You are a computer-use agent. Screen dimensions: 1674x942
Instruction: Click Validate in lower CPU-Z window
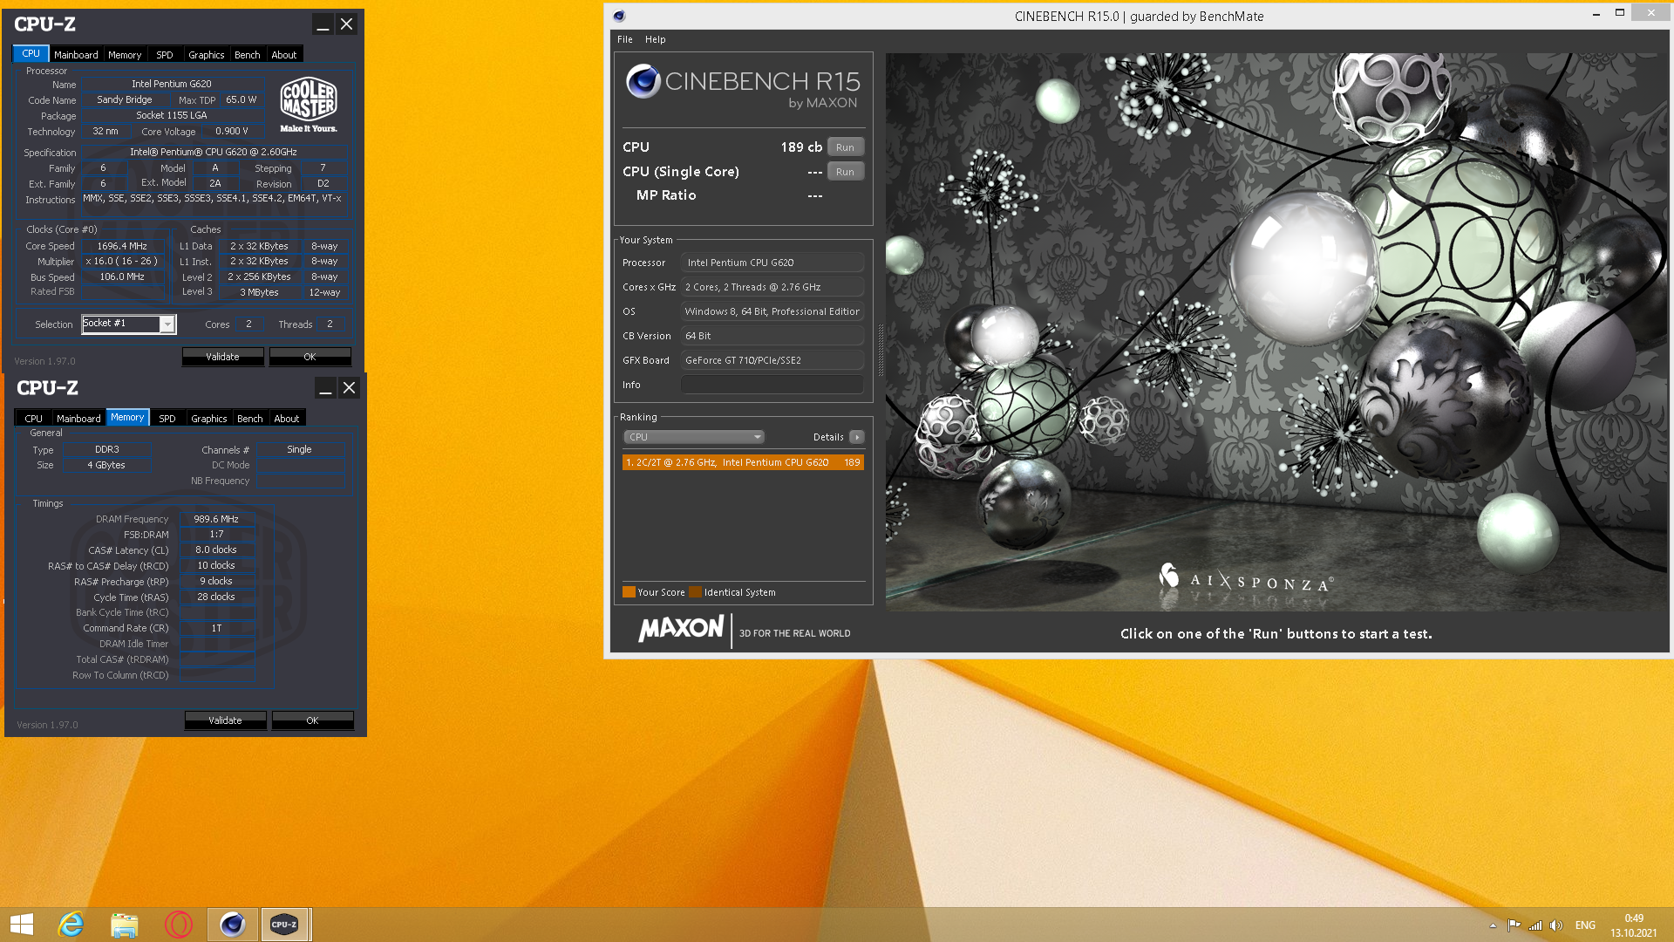tap(225, 720)
